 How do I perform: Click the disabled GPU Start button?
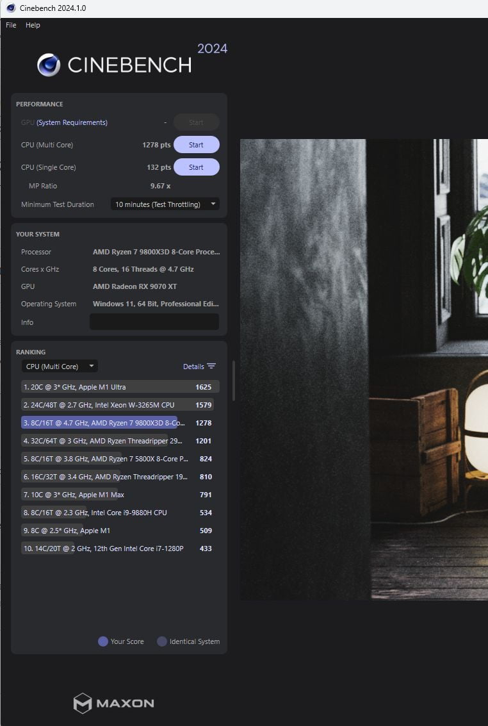coord(196,122)
